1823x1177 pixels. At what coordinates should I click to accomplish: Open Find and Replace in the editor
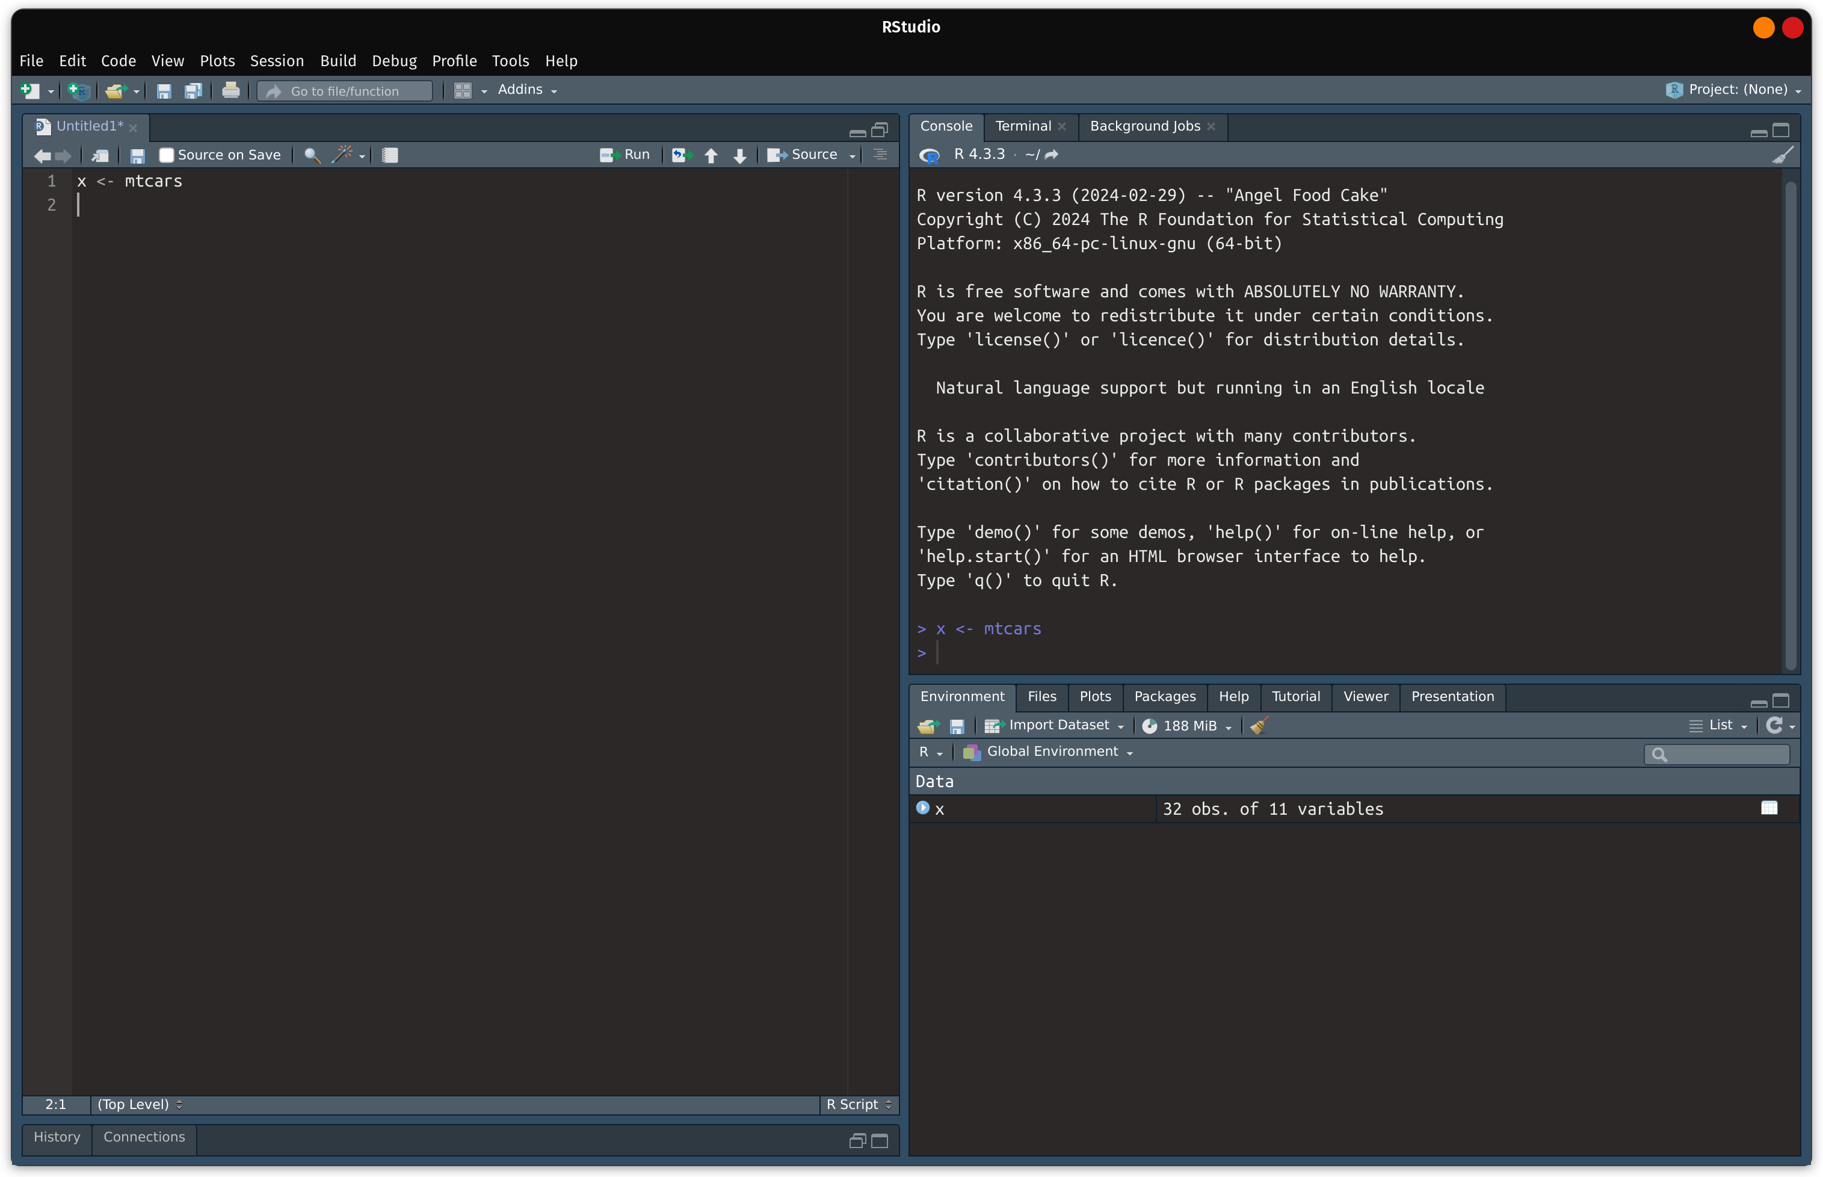click(x=310, y=155)
